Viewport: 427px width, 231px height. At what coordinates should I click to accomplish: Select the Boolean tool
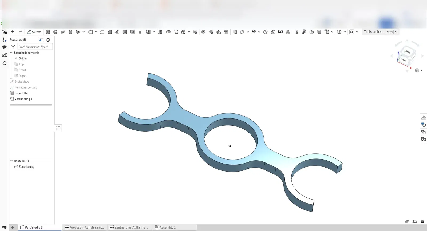click(x=168, y=32)
